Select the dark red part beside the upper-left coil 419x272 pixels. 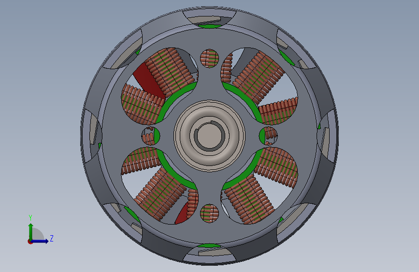click(148, 80)
